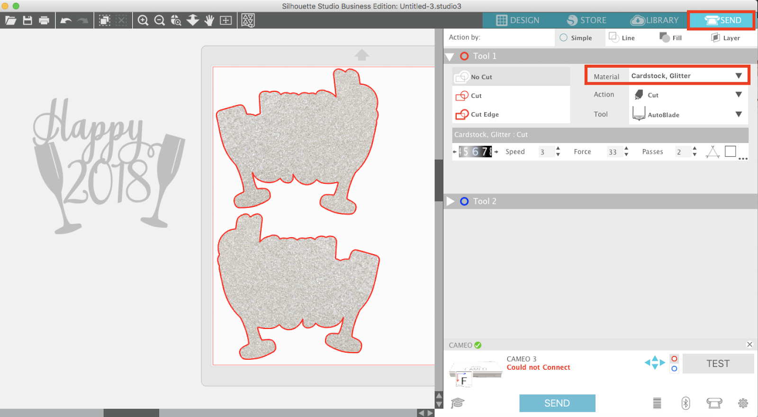The image size is (758, 417).
Task: Select the blue Tool 2 holder circle
Action: tap(464, 201)
